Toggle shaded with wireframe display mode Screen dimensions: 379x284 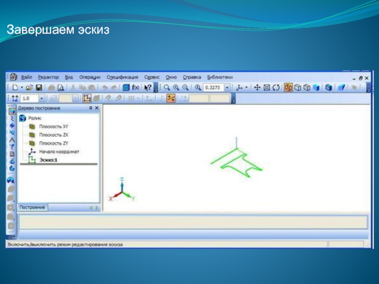pos(328,88)
